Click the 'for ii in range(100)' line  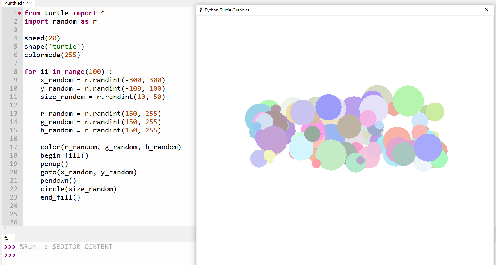pos(68,72)
